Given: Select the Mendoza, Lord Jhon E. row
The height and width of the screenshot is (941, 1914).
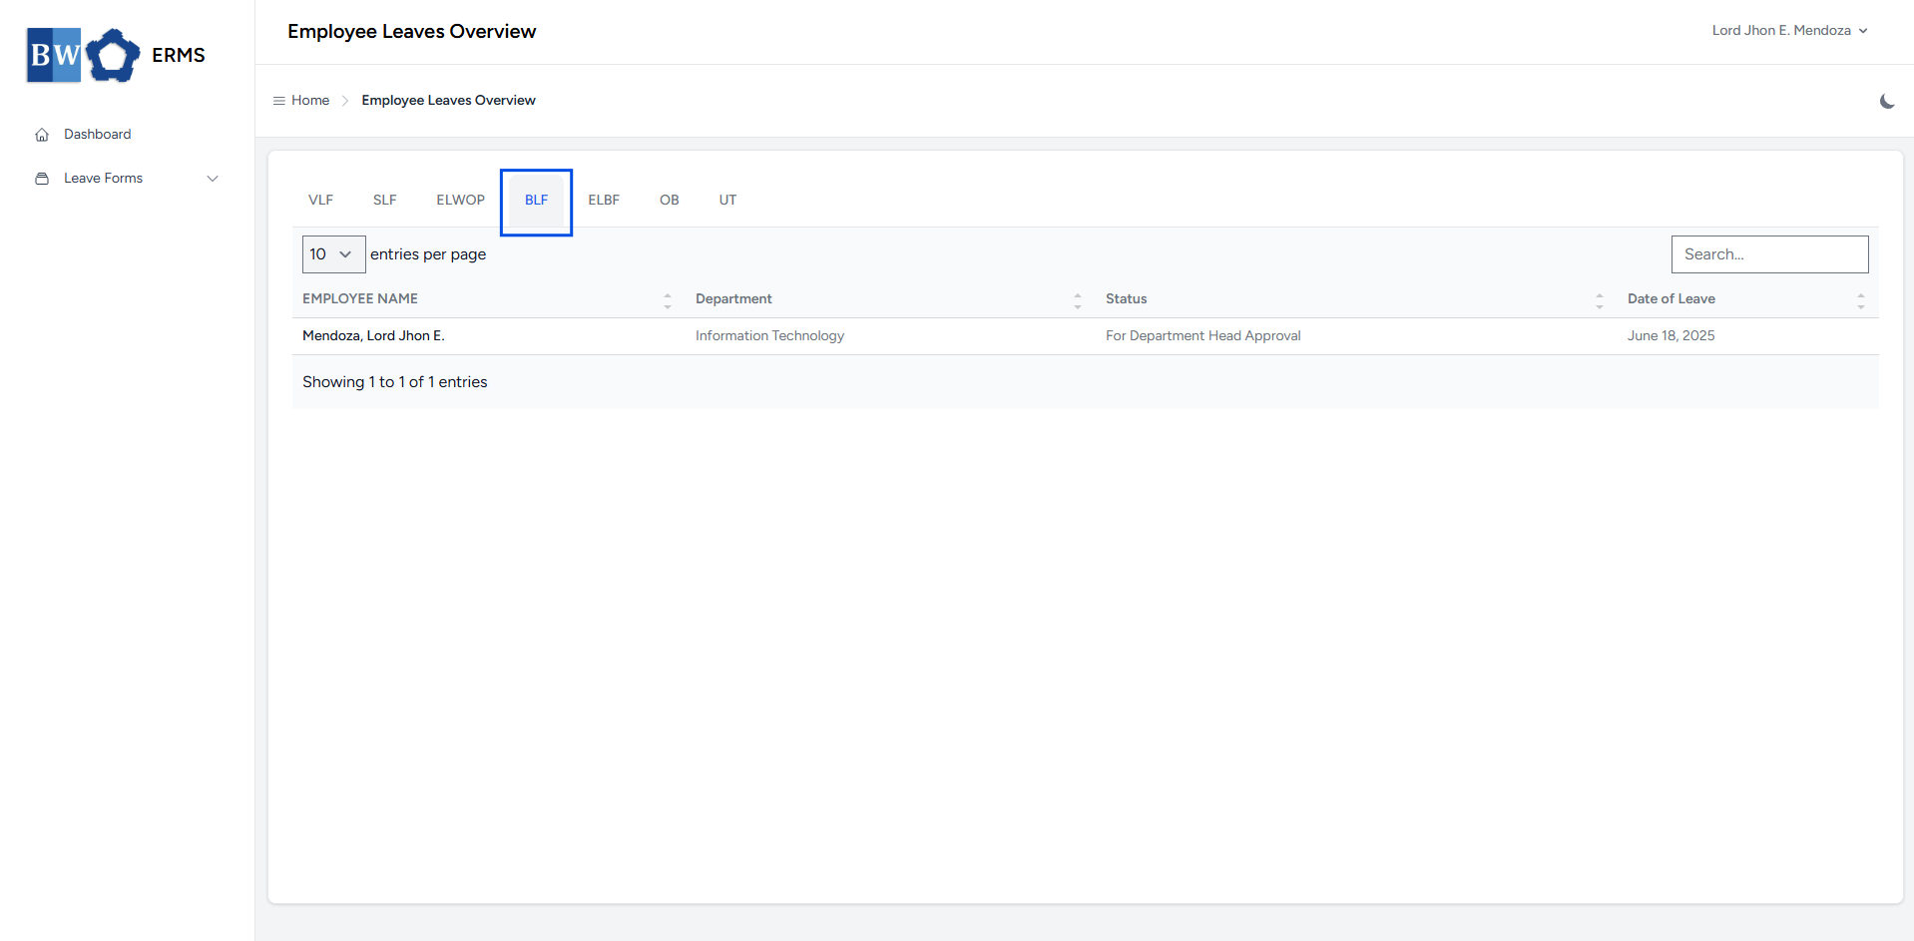Looking at the screenshot, I should (x=1086, y=336).
